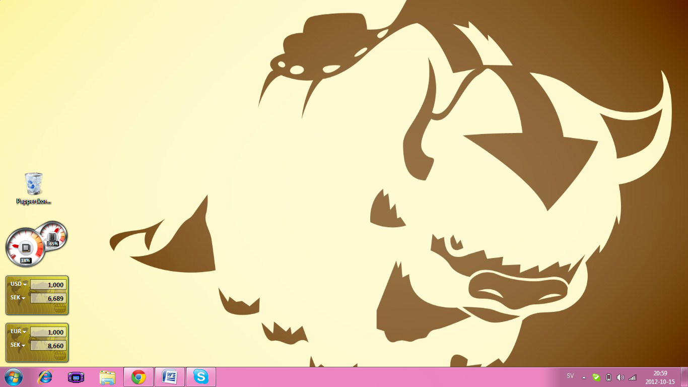Viewport: 688px width, 387px height.
Task: Open the volume speaker tray icon
Action: (621, 377)
